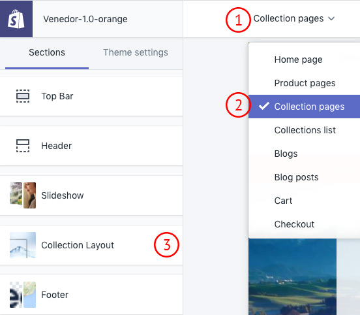The width and height of the screenshot is (360, 315).
Task: Select Home page from the page menu
Action: (304, 59)
